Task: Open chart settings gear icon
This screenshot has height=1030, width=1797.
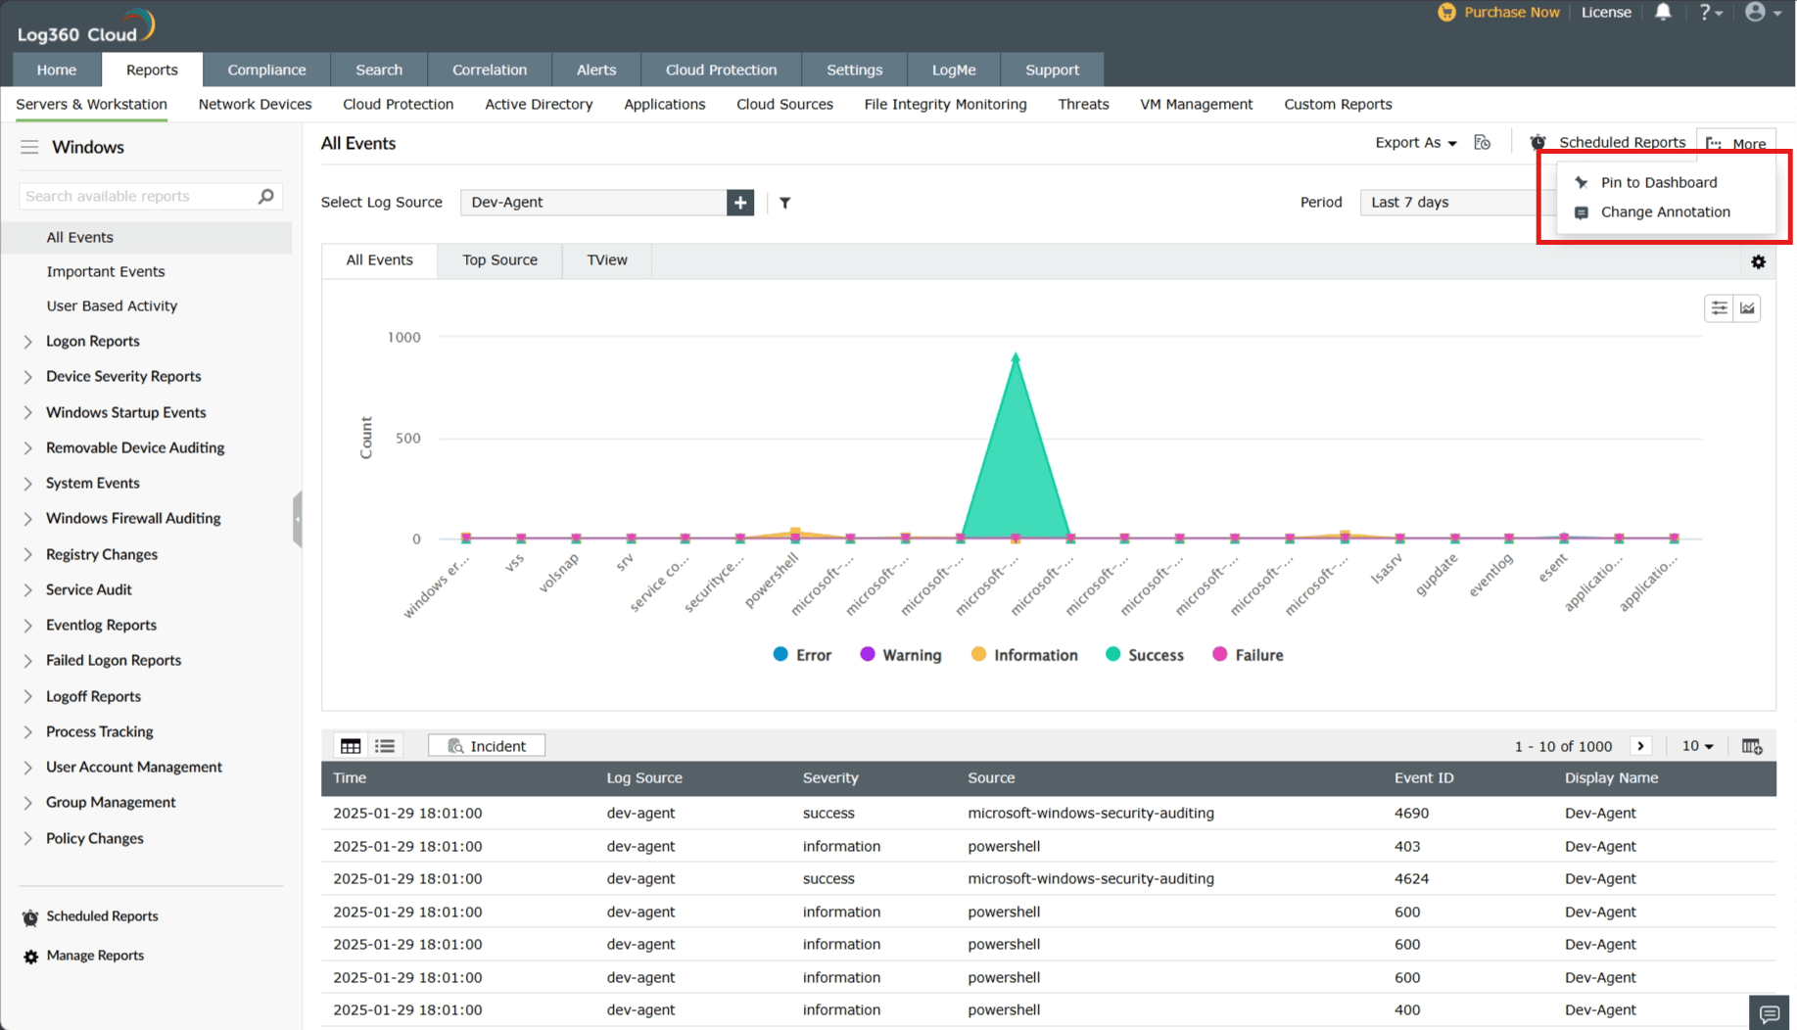Action: click(1758, 262)
